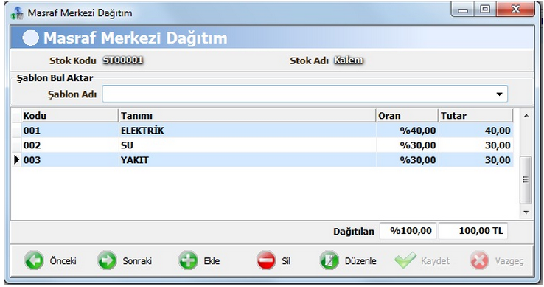This screenshot has width=544, height=287.
Task: Click the %40,00 rate cell
Action: click(x=408, y=131)
